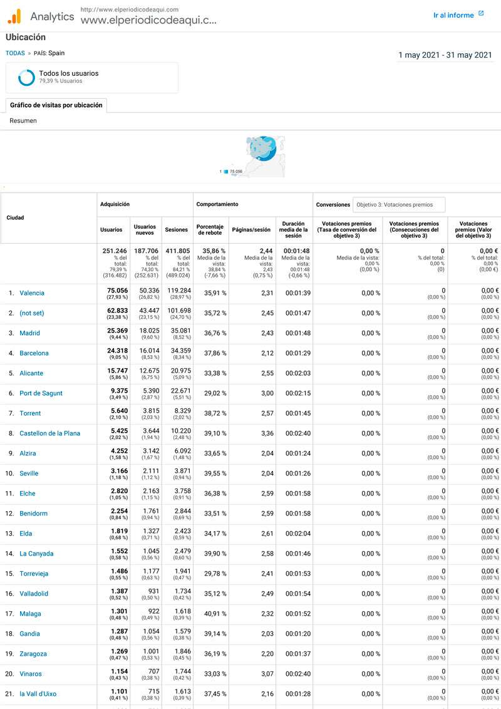
Task: Click the Votaciones premios Tasa de conversión header
Action: [x=347, y=230]
